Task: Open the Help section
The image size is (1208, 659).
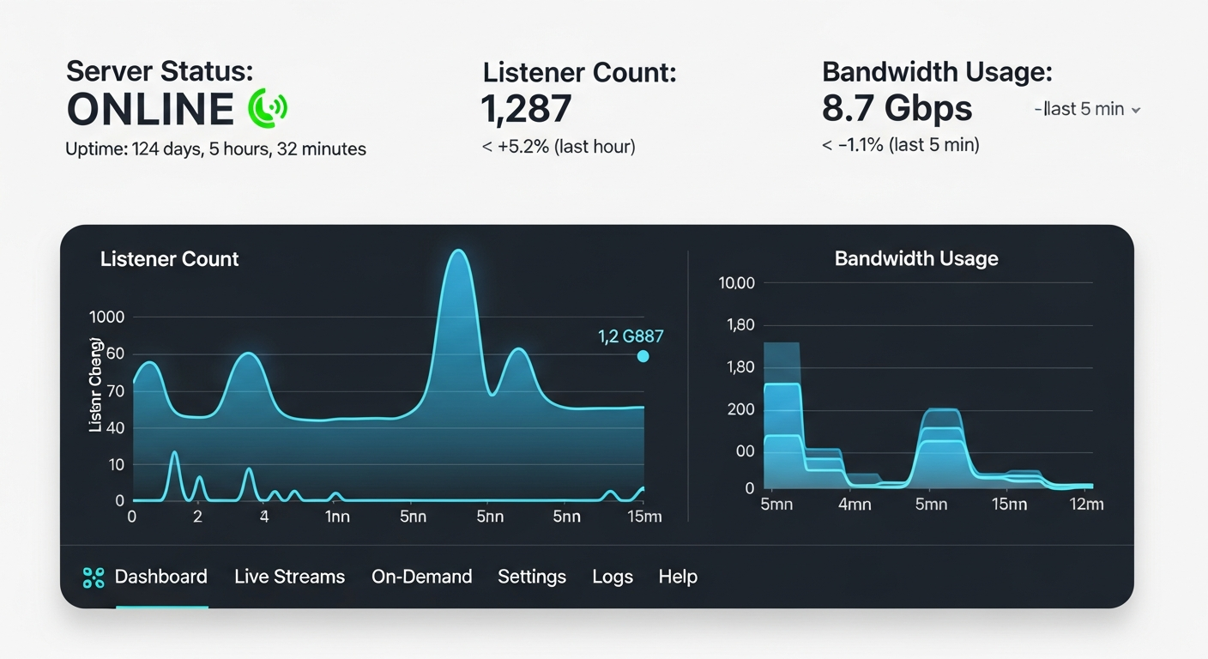Action: click(677, 577)
